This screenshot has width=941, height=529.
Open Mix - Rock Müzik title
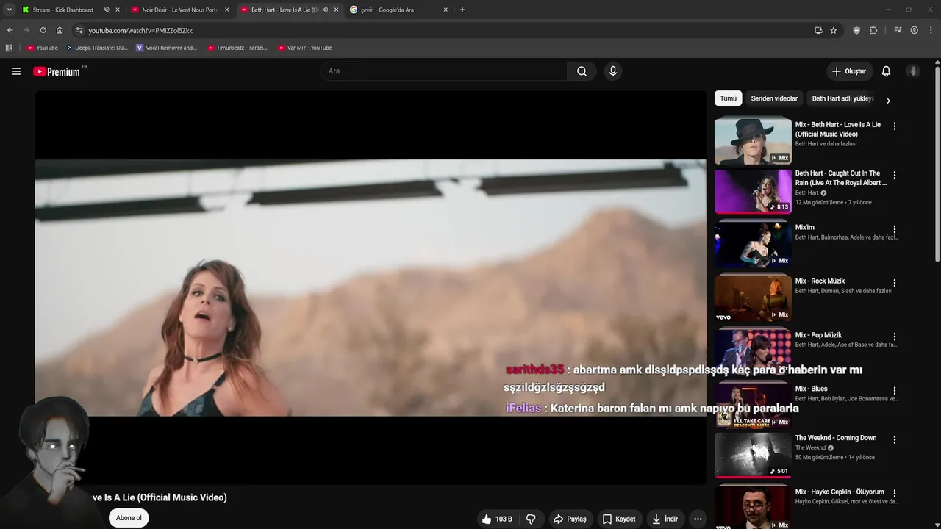820,281
